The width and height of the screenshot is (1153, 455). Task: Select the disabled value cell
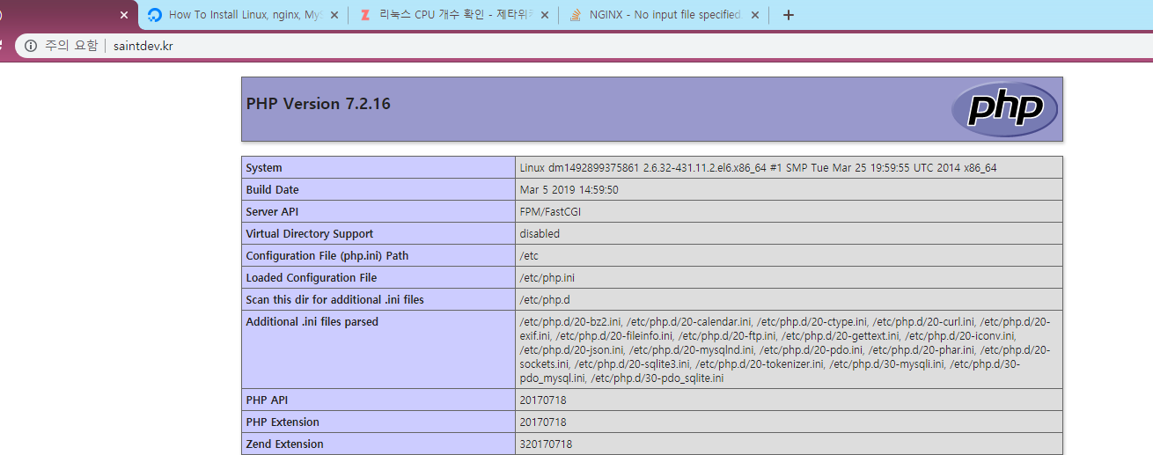click(x=789, y=234)
